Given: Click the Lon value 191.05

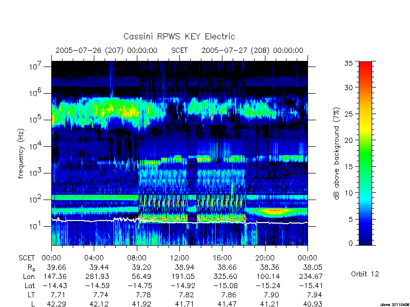Looking at the screenshot, I should coord(183,276).
